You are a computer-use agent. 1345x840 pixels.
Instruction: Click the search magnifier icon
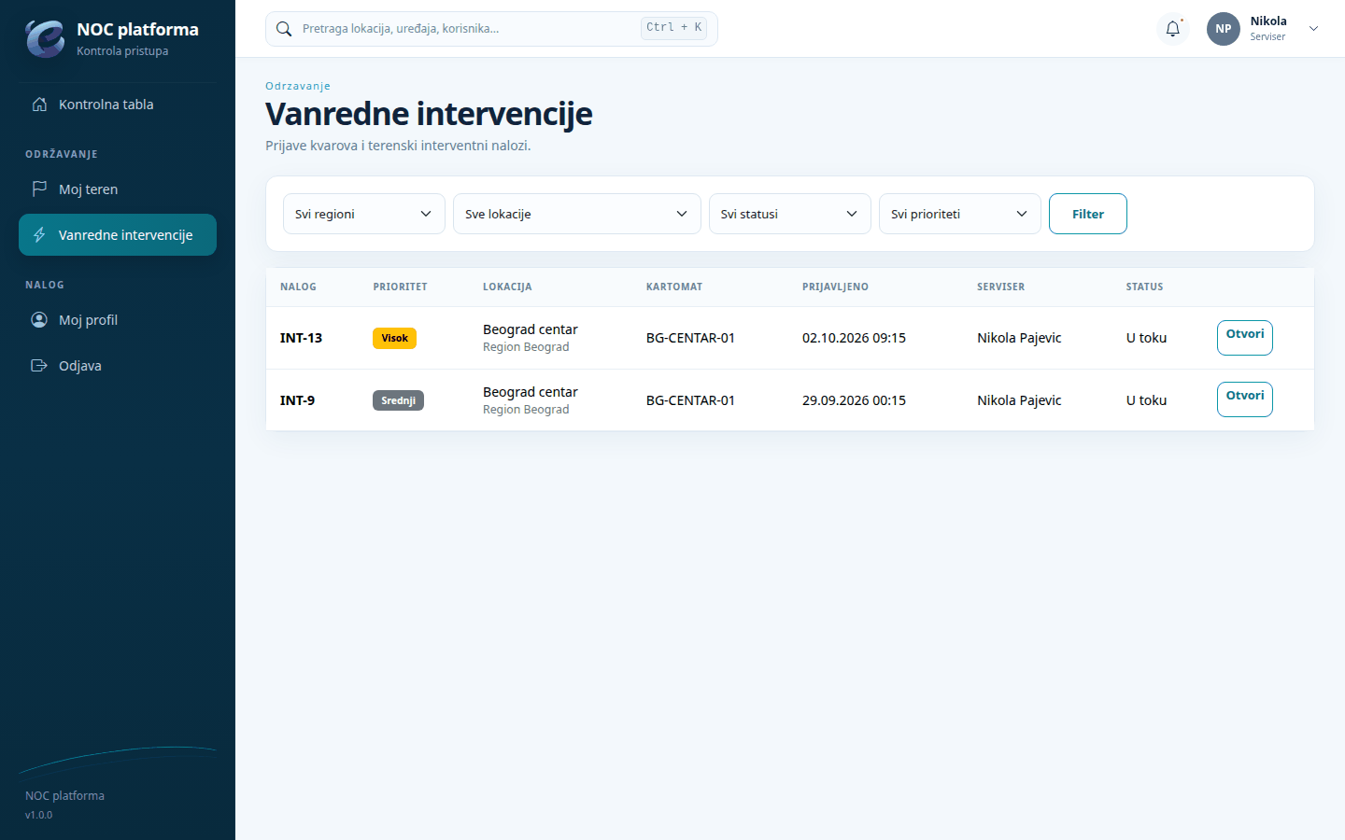click(284, 29)
